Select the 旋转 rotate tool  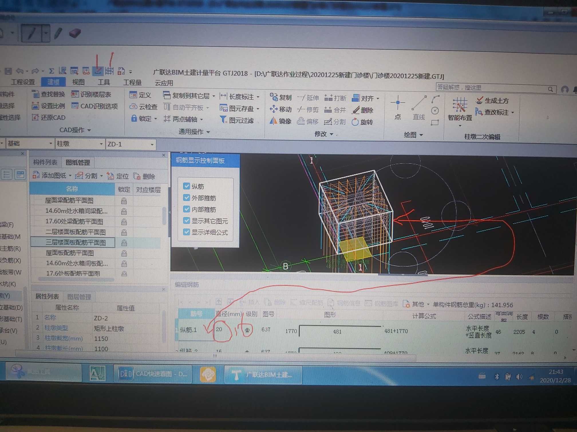[x=362, y=122]
